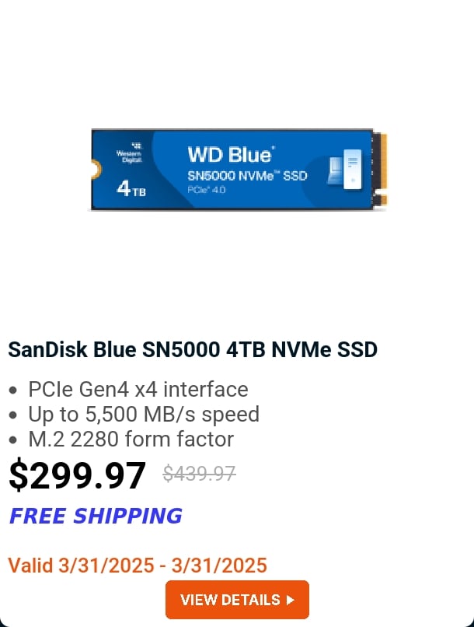Click the M.2 2280 form factor bullet
The width and height of the screenshot is (474, 627).
pyautogui.click(x=131, y=439)
